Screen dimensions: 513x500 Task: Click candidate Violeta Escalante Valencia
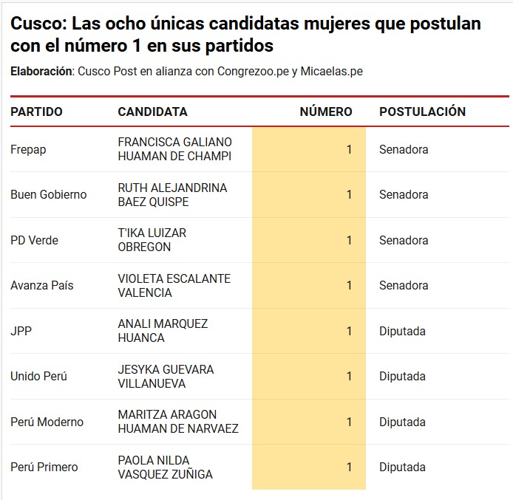[x=174, y=286]
